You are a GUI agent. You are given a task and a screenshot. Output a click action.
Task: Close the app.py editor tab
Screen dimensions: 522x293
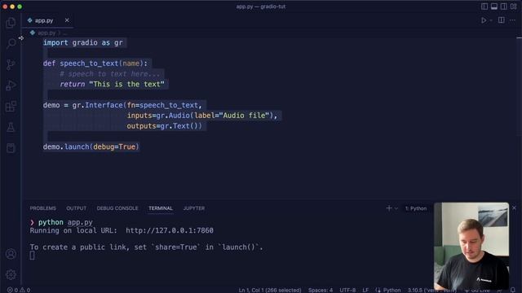pos(67,20)
